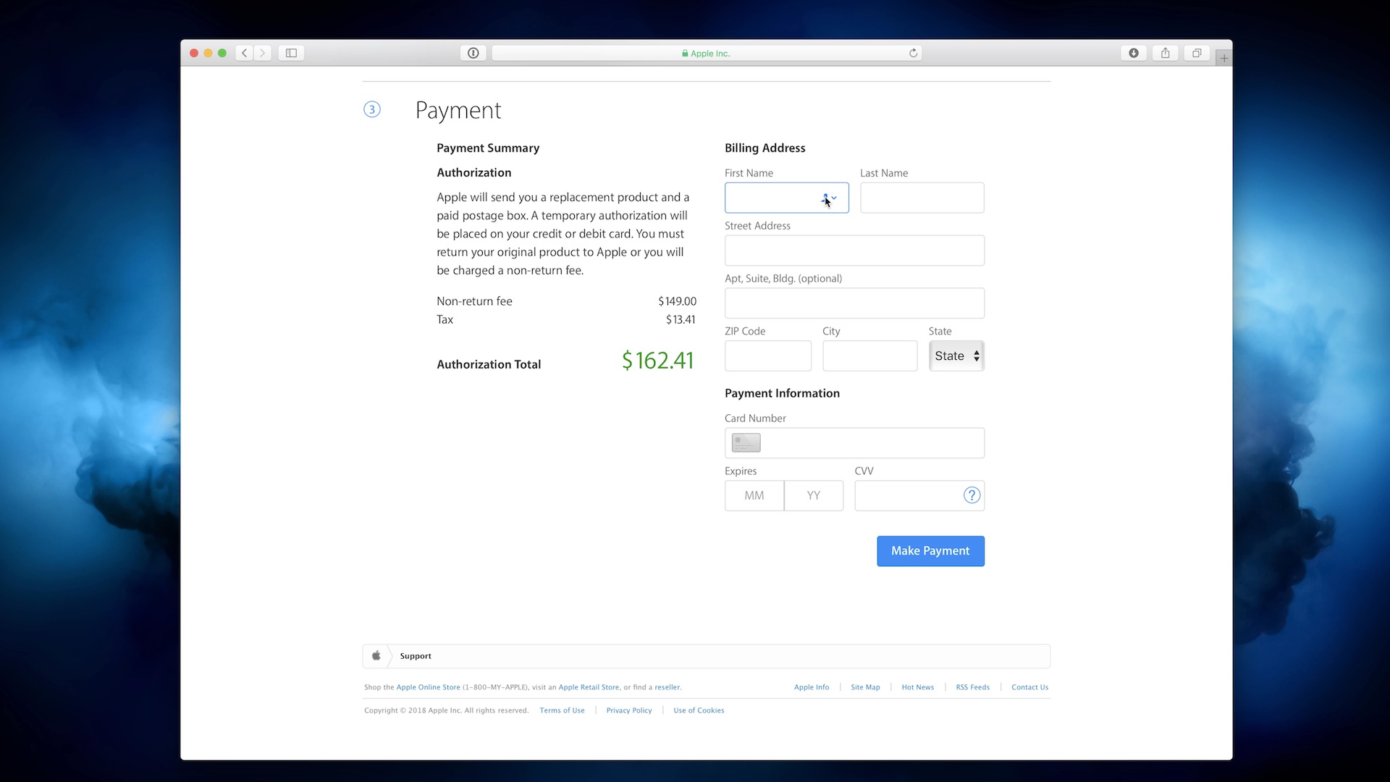The width and height of the screenshot is (1390, 782).
Task: Click the 1Password extension icon
Action: click(473, 53)
